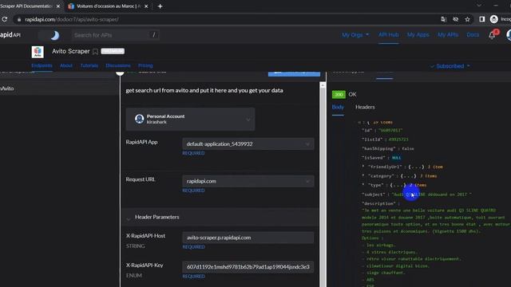Select the Pricing tab
This screenshot has height=287, width=511.
145,65
